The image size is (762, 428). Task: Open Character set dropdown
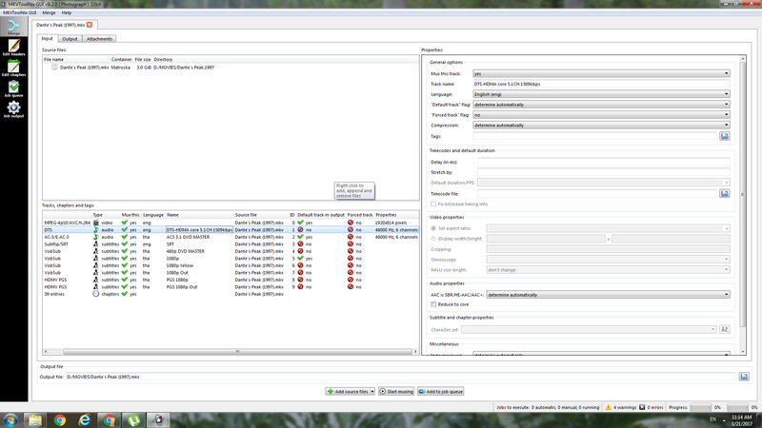(x=589, y=329)
